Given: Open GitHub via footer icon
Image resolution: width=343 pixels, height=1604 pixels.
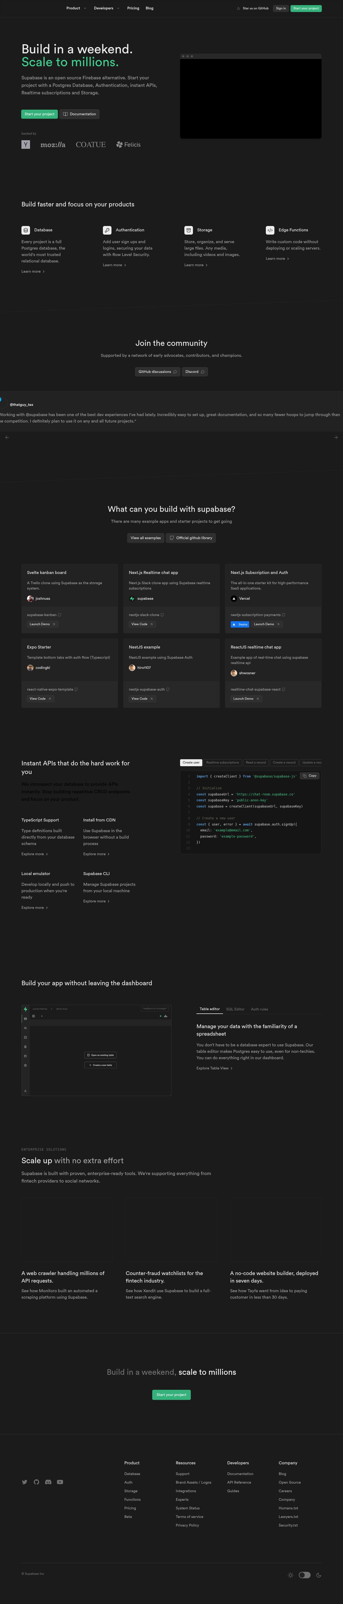Looking at the screenshot, I should pos(36,1482).
